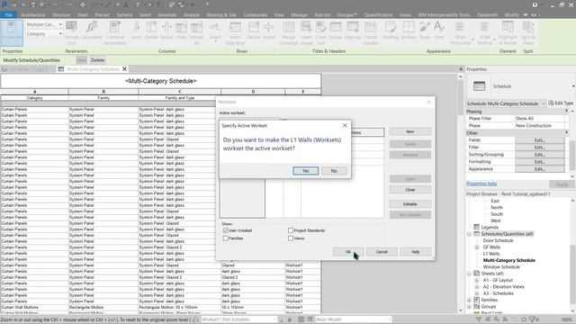Click Merge Unmerge icon
The image size is (576, 324).
(288, 32)
